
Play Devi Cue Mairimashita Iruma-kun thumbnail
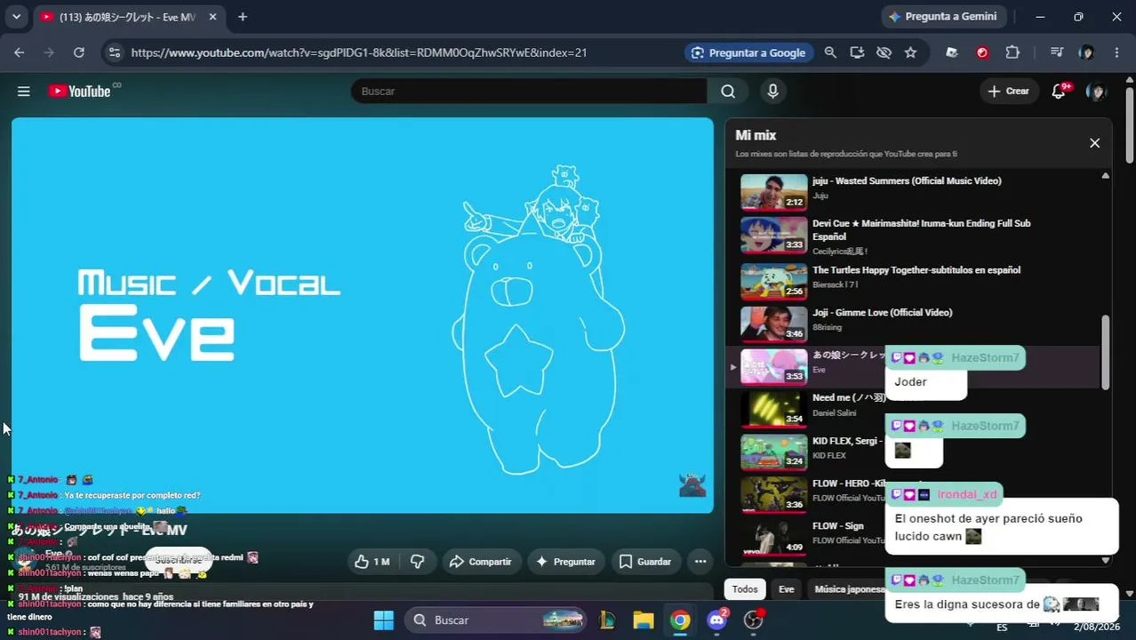point(774,235)
